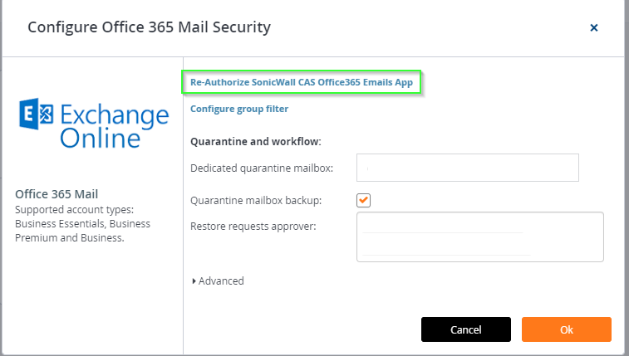Click the Advanced label text
The width and height of the screenshot is (629, 356).
tap(221, 281)
